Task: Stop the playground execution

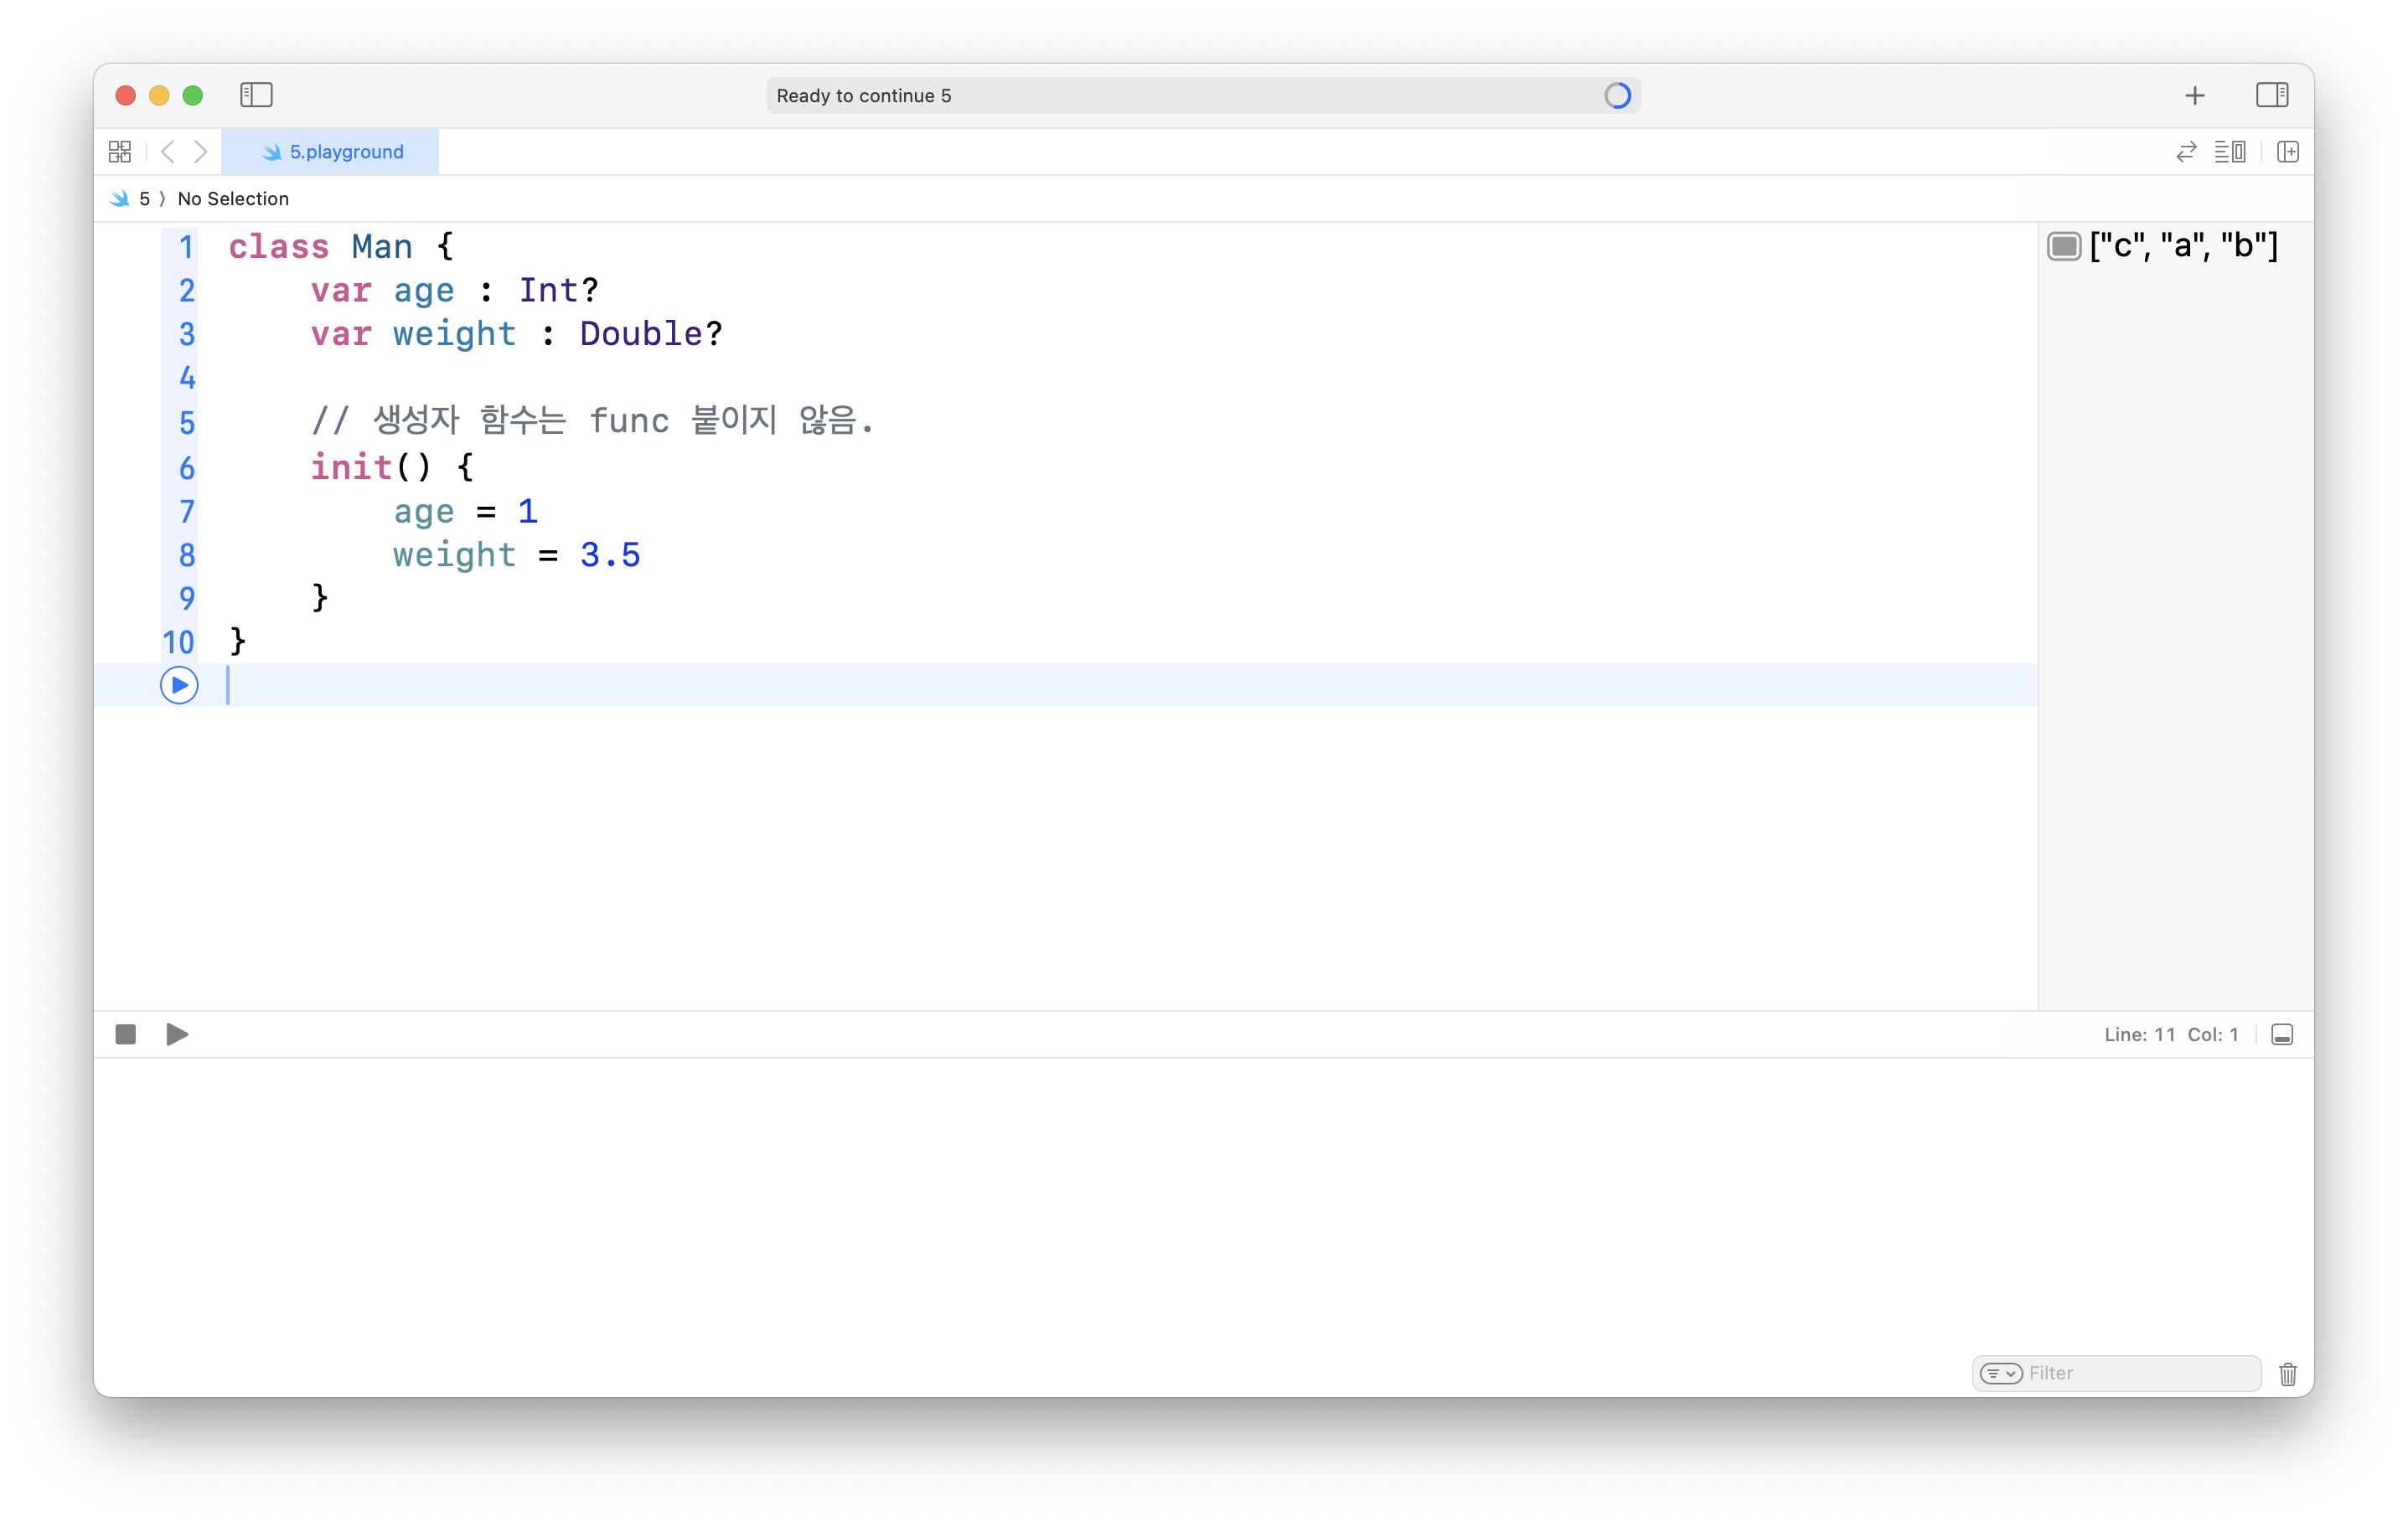Action: pos(126,1034)
